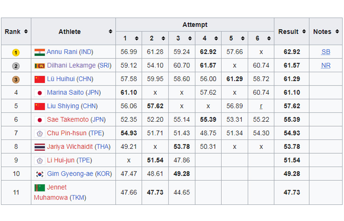The image size is (344, 221).
Task: Click the Thailand flag icon
Action: tap(40, 147)
